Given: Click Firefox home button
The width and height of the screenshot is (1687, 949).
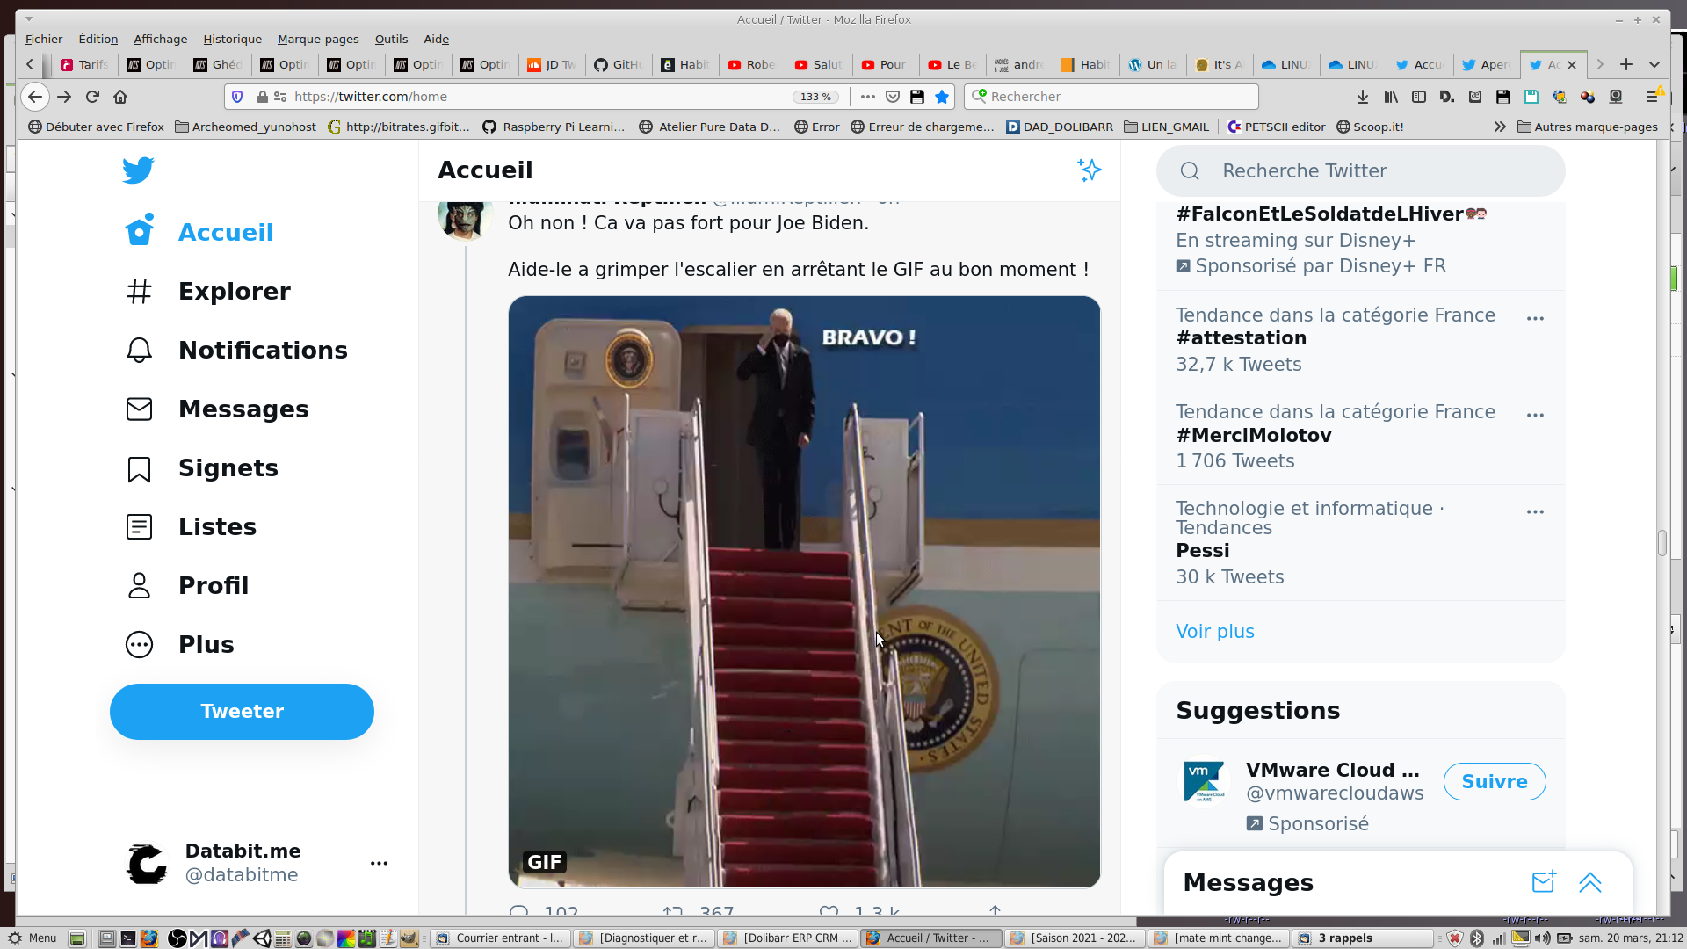Looking at the screenshot, I should coord(120,97).
